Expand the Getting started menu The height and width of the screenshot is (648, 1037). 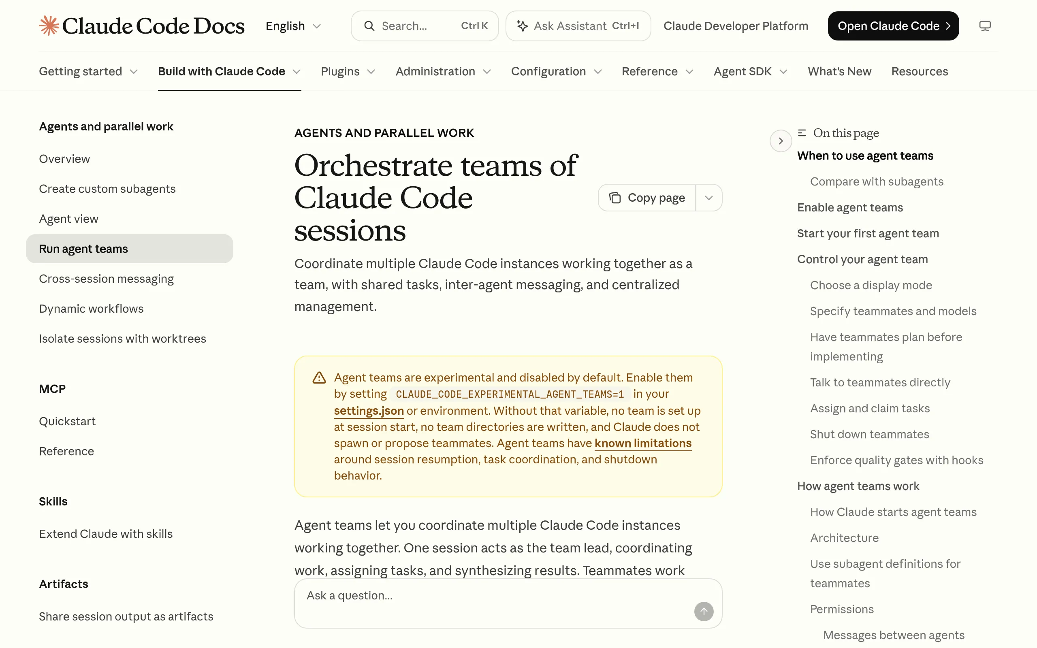(88, 71)
